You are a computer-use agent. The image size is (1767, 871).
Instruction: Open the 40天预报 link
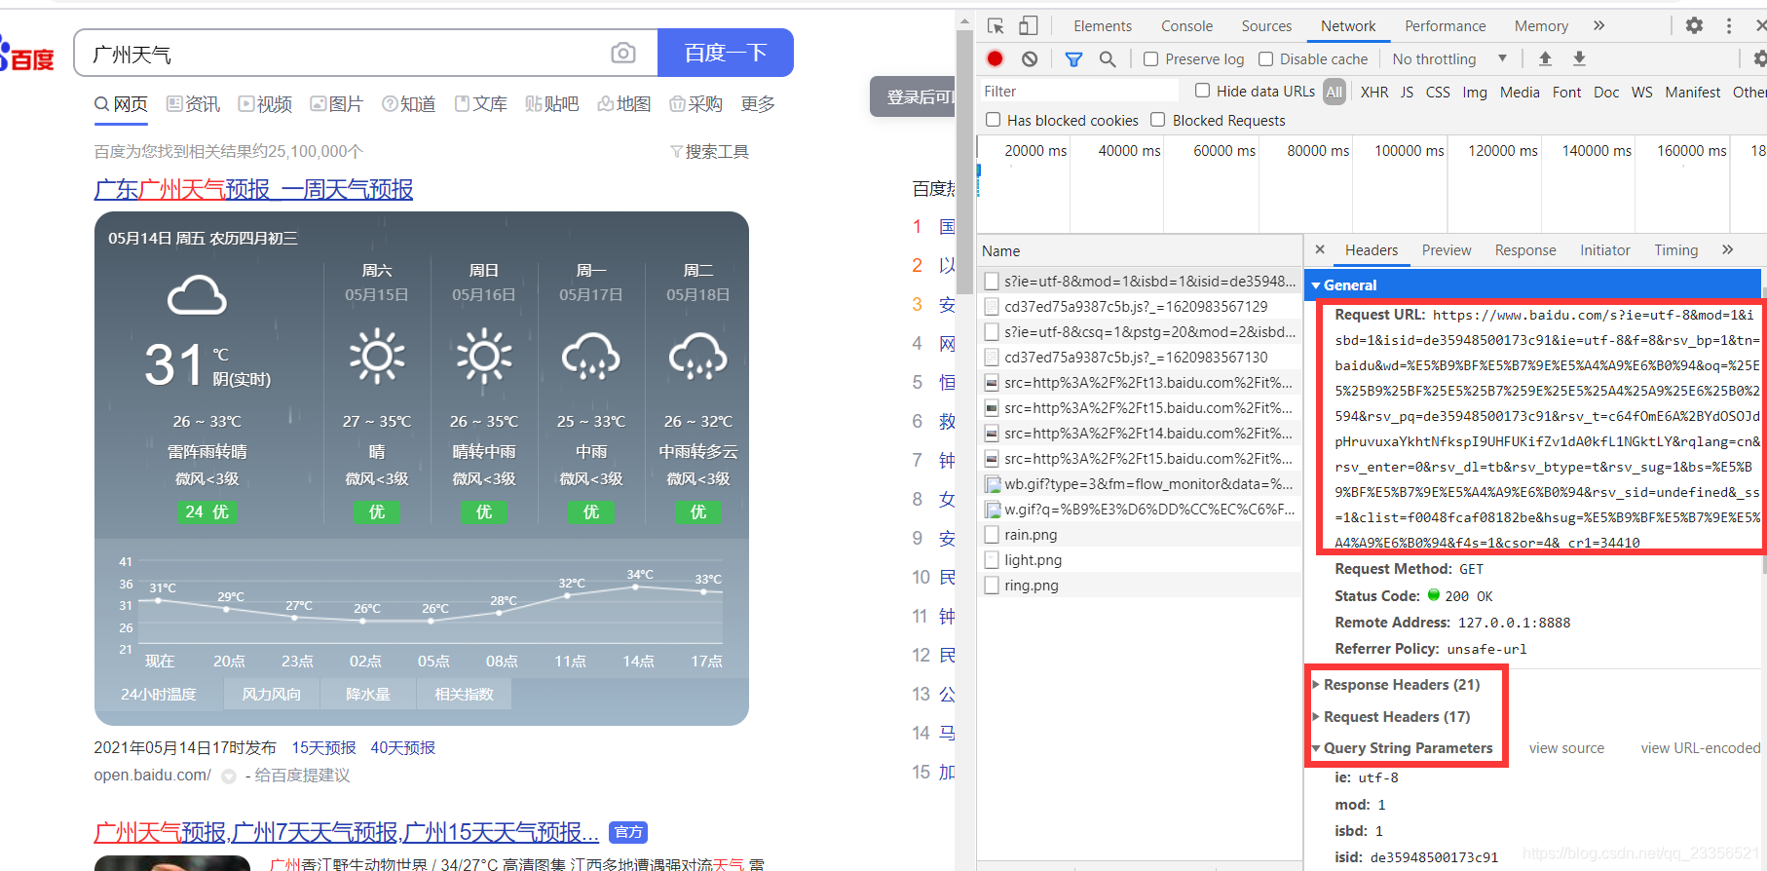coord(402,748)
